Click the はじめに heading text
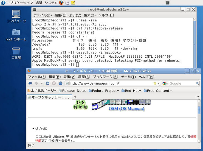The image size is (203, 151). pyautogui.click(x=41, y=128)
